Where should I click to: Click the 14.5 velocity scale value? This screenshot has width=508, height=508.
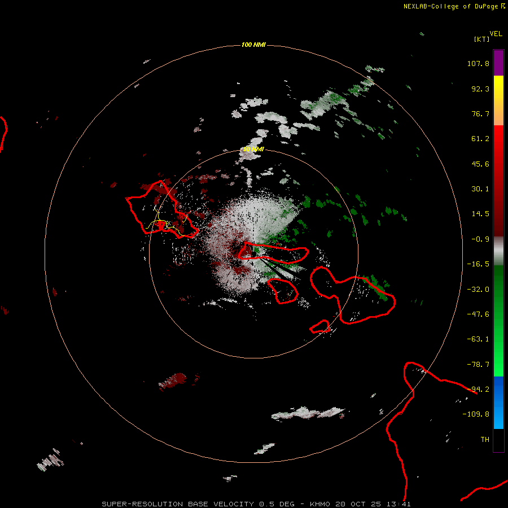point(480,214)
